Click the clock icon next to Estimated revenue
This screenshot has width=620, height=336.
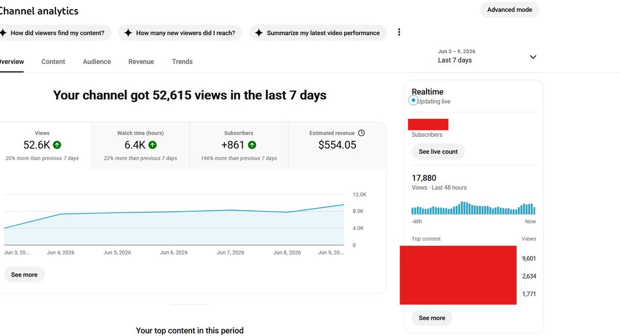click(x=362, y=133)
